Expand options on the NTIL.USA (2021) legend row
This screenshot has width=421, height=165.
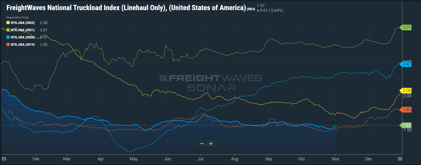click(x=23, y=30)
